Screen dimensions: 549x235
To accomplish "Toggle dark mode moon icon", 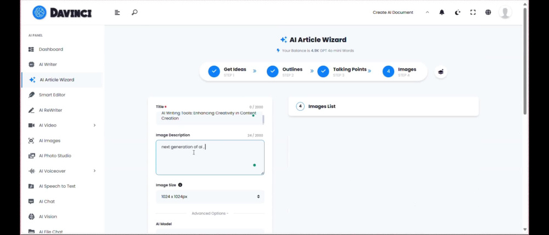I will (457, 12).
